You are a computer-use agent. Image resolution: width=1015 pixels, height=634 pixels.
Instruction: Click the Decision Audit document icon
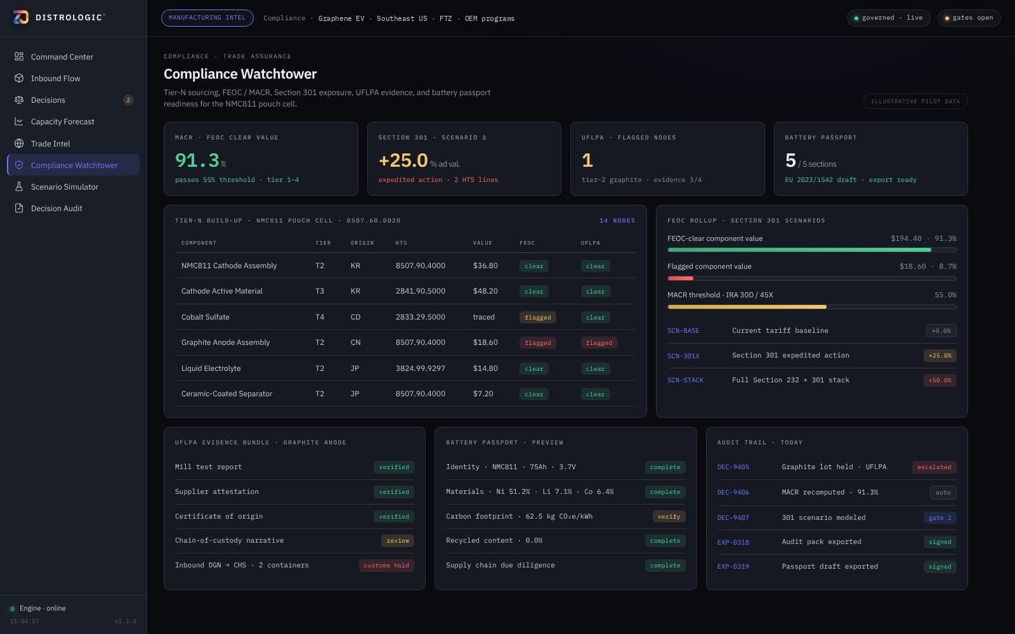[19, 208]
